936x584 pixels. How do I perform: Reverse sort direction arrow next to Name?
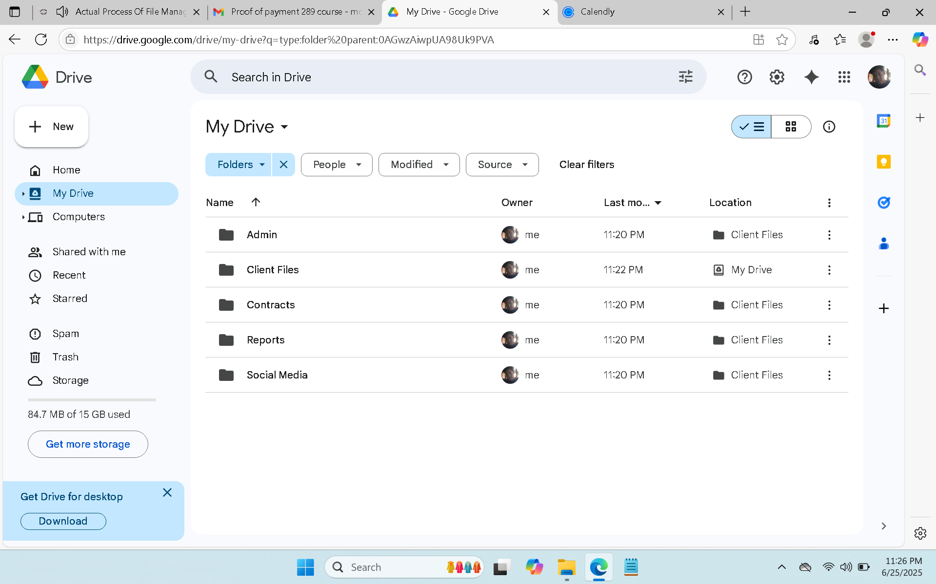(256, 202)
